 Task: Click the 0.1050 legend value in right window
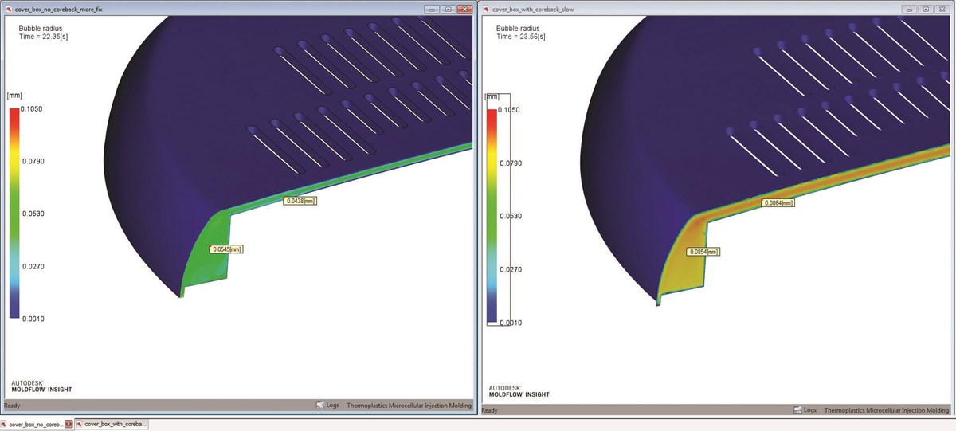point(510,110)
